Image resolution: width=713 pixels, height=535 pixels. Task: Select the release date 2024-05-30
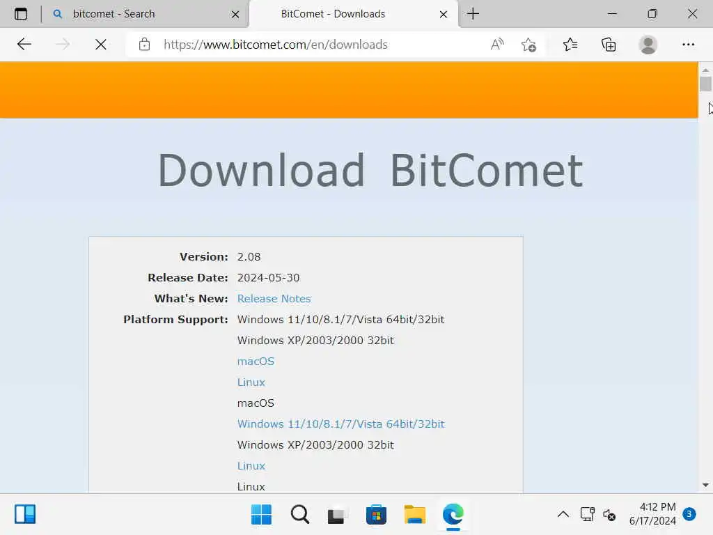[x=268, y=277]
